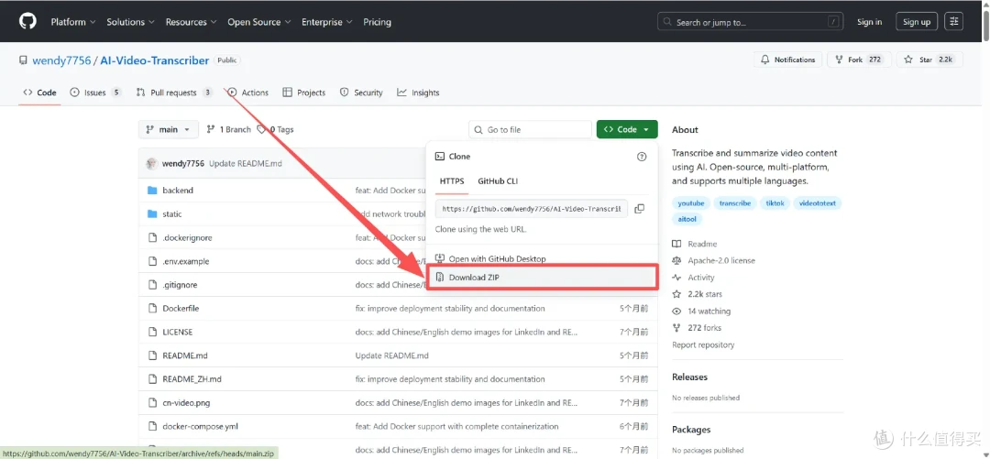The height and width of the screenshot is (459, 990).
Task: Focus the Search or jump to field
Action: coord(750,21)
